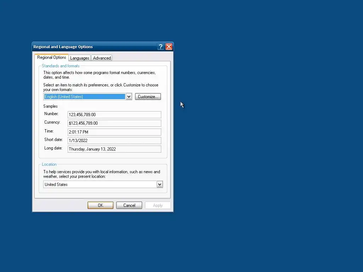This screenshot has width=363, height=272.
Task: Dismiss the dialog with Cancel
Action: pos(129,205)
